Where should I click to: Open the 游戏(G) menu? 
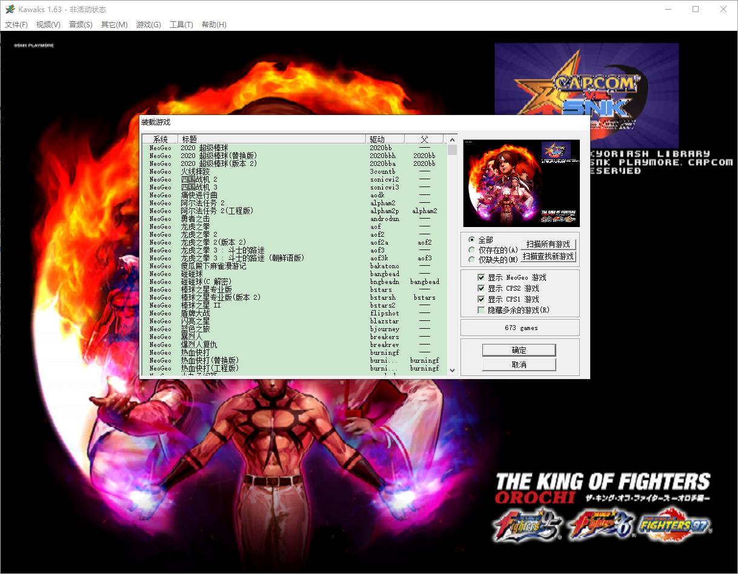click(x=148, y=25)
